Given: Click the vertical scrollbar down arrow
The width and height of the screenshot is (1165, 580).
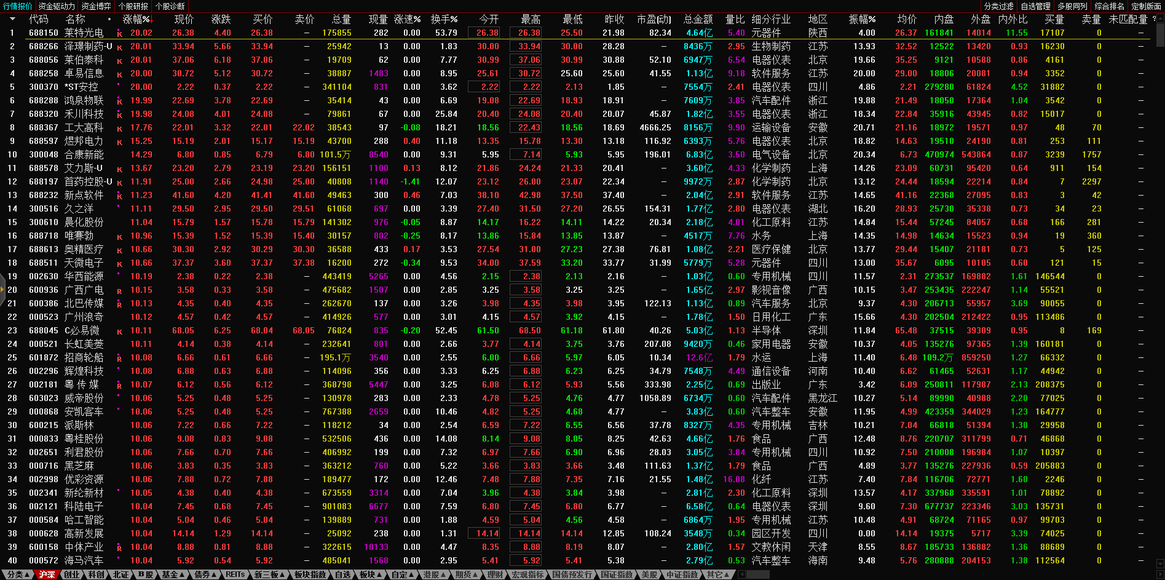Looking at the screenshot, I should pyautogui.click(x=1159, y=563).
